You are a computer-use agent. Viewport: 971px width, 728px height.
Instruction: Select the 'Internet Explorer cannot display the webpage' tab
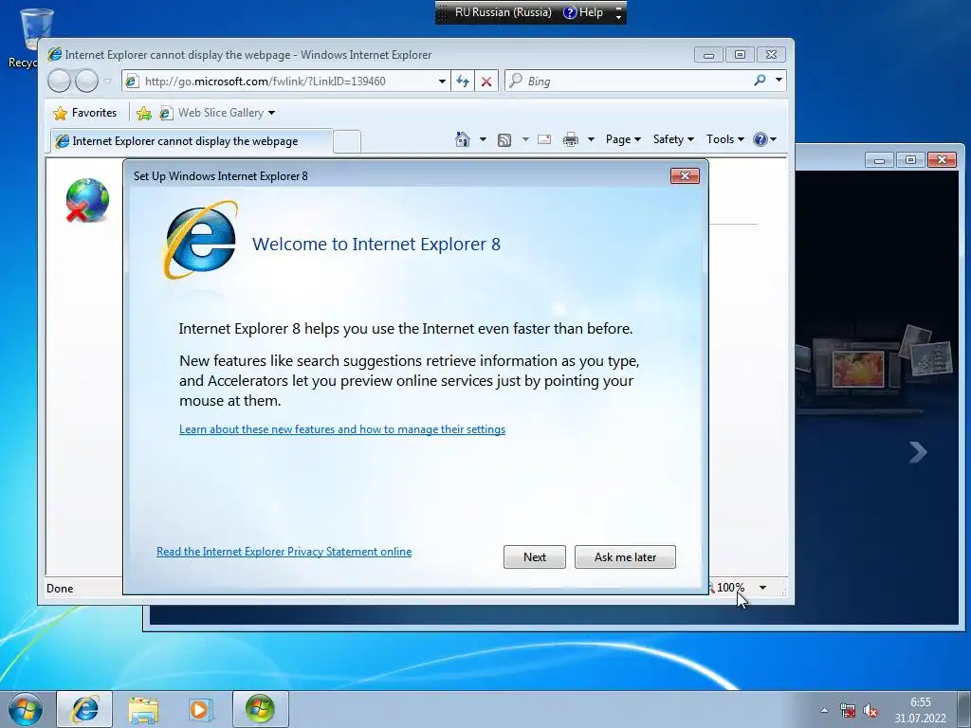(192, 141)
